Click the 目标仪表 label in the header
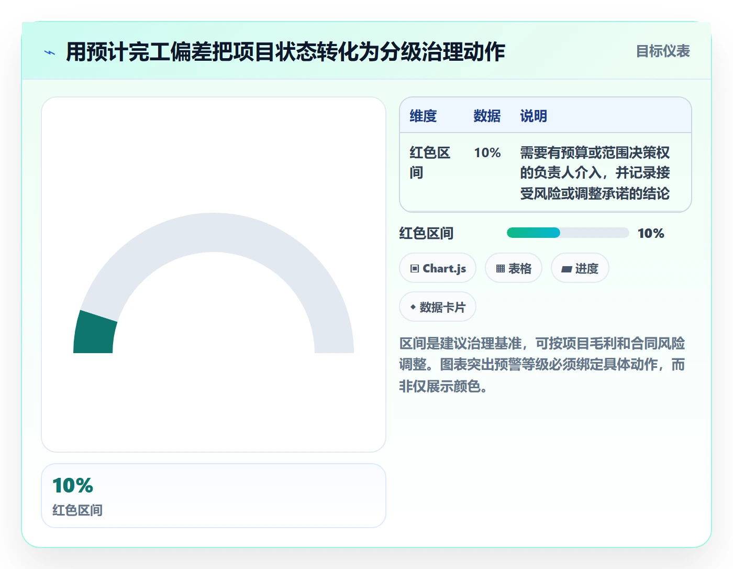Viewport: 733px width, 569px height. [x=663, y=51]
